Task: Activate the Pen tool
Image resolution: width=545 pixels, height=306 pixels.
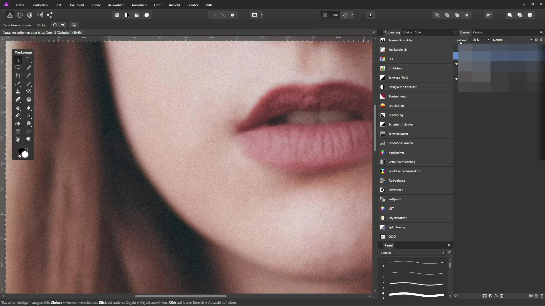Action: (x=18, y=116)
